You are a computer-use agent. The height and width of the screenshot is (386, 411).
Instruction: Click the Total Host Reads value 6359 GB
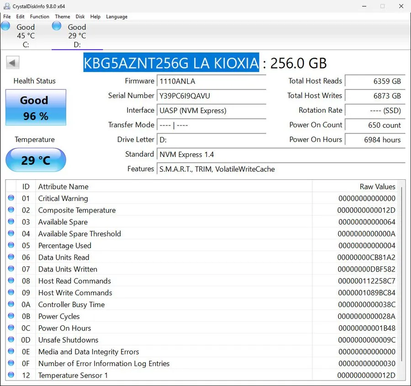tap(375, 81)
